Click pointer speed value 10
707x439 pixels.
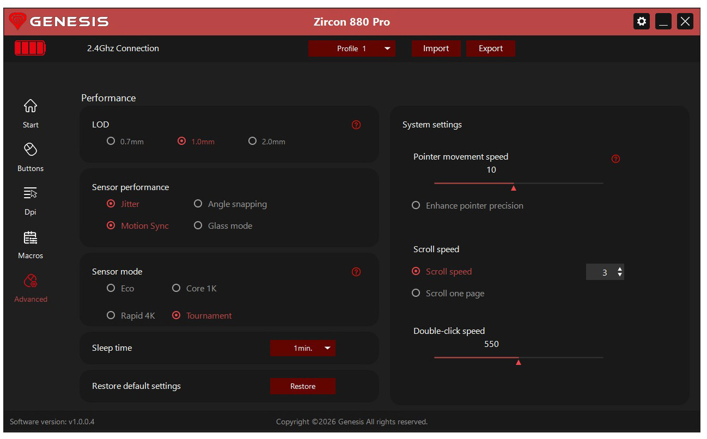click(x=491, y=170)
